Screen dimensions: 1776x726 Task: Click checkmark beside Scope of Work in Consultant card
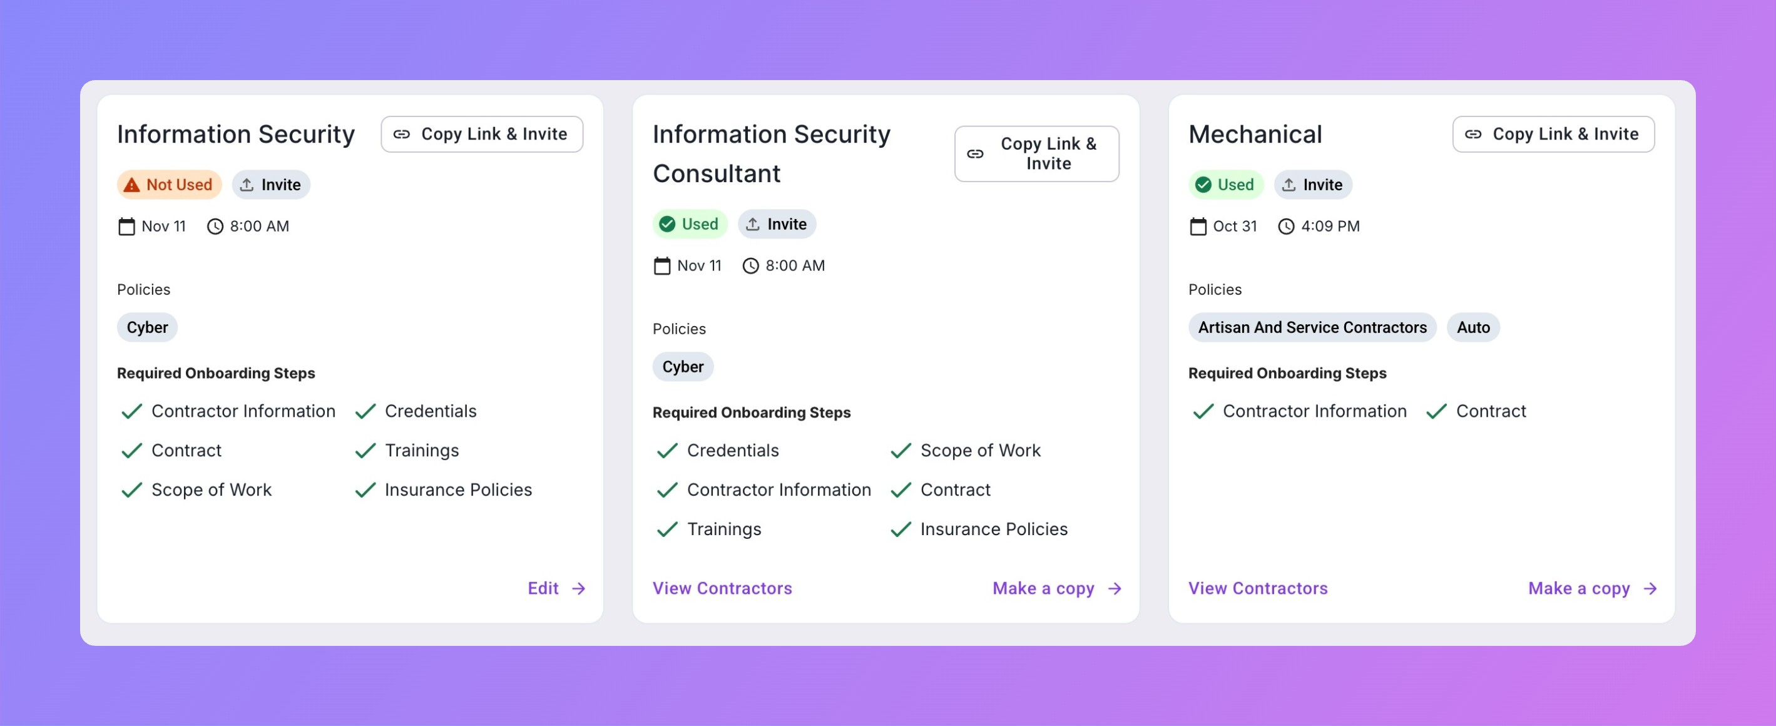(x=901, y=451)
